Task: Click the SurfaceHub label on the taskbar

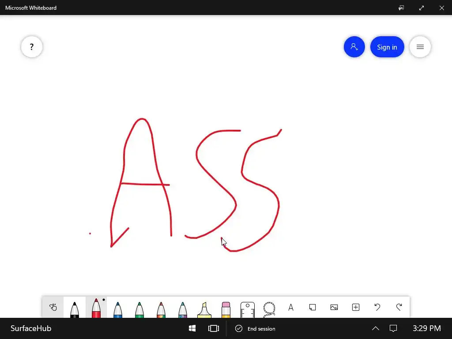Action: click(31, 328)
